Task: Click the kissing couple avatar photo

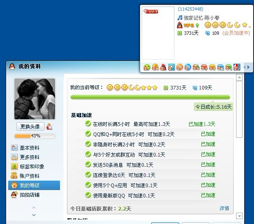Action: [x=35, y=99]
